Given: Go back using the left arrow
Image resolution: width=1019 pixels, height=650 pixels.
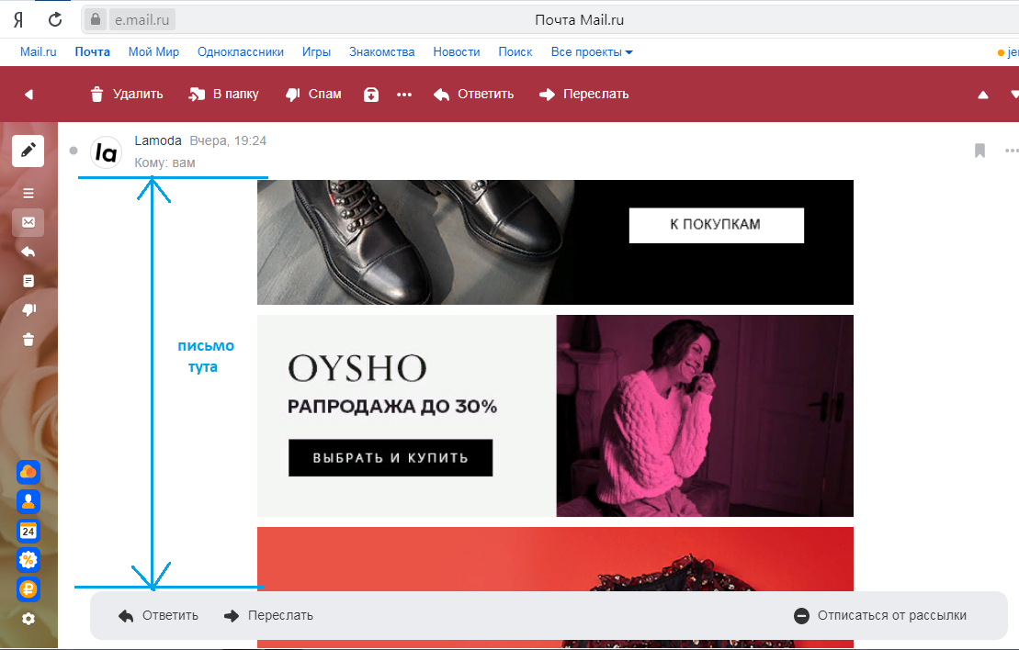Looking at the screenshot, I should point(28,95).
